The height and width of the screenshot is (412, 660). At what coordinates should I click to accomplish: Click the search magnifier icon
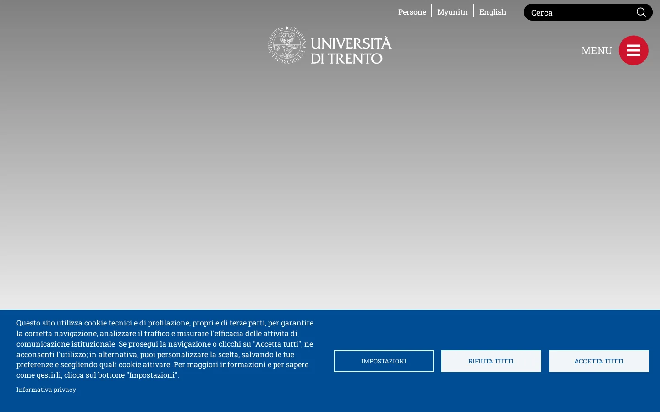pyautogui.click(x=641, y=12)
